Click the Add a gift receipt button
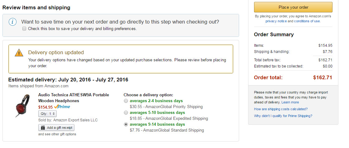349x148 pixels. click(x=56, y=128)
